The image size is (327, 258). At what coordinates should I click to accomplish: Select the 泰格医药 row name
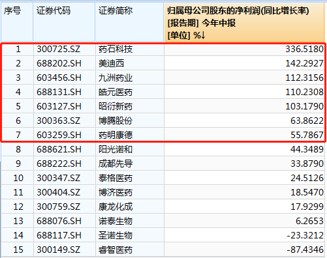tap(130, 178)
